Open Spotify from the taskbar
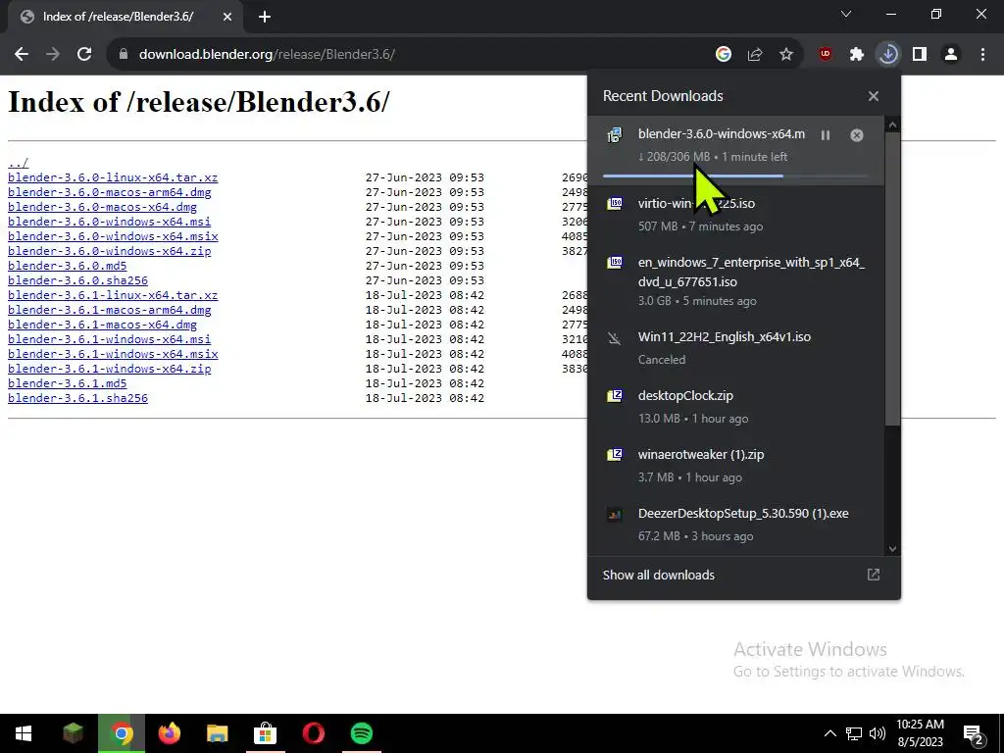 362,733
